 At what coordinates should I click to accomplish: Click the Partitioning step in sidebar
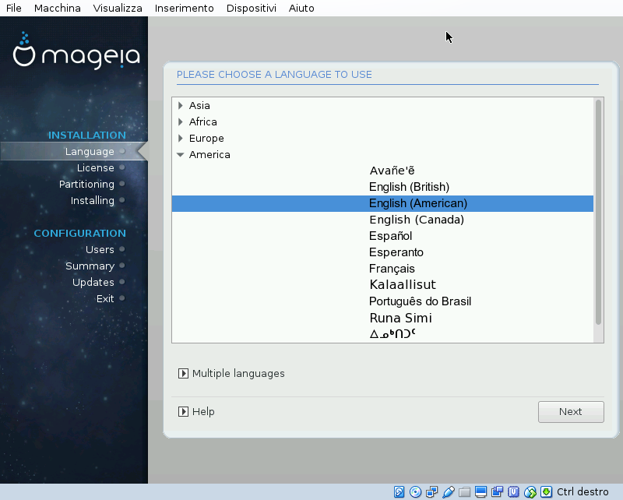[86, 184]
